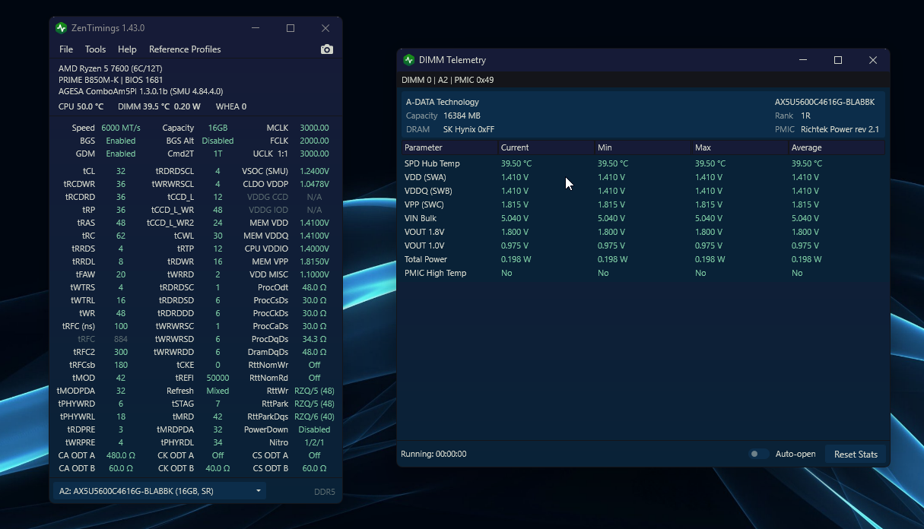Click the MEM VPP value 1.8150V
The height and width of the screenshot is (529, 924).
314,261
